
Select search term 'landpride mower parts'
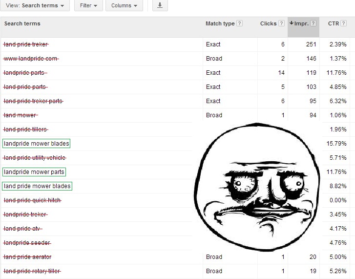34,172
